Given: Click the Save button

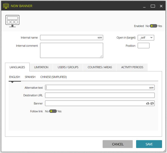Looking at the screenshot, I should (x=149, y=144).
